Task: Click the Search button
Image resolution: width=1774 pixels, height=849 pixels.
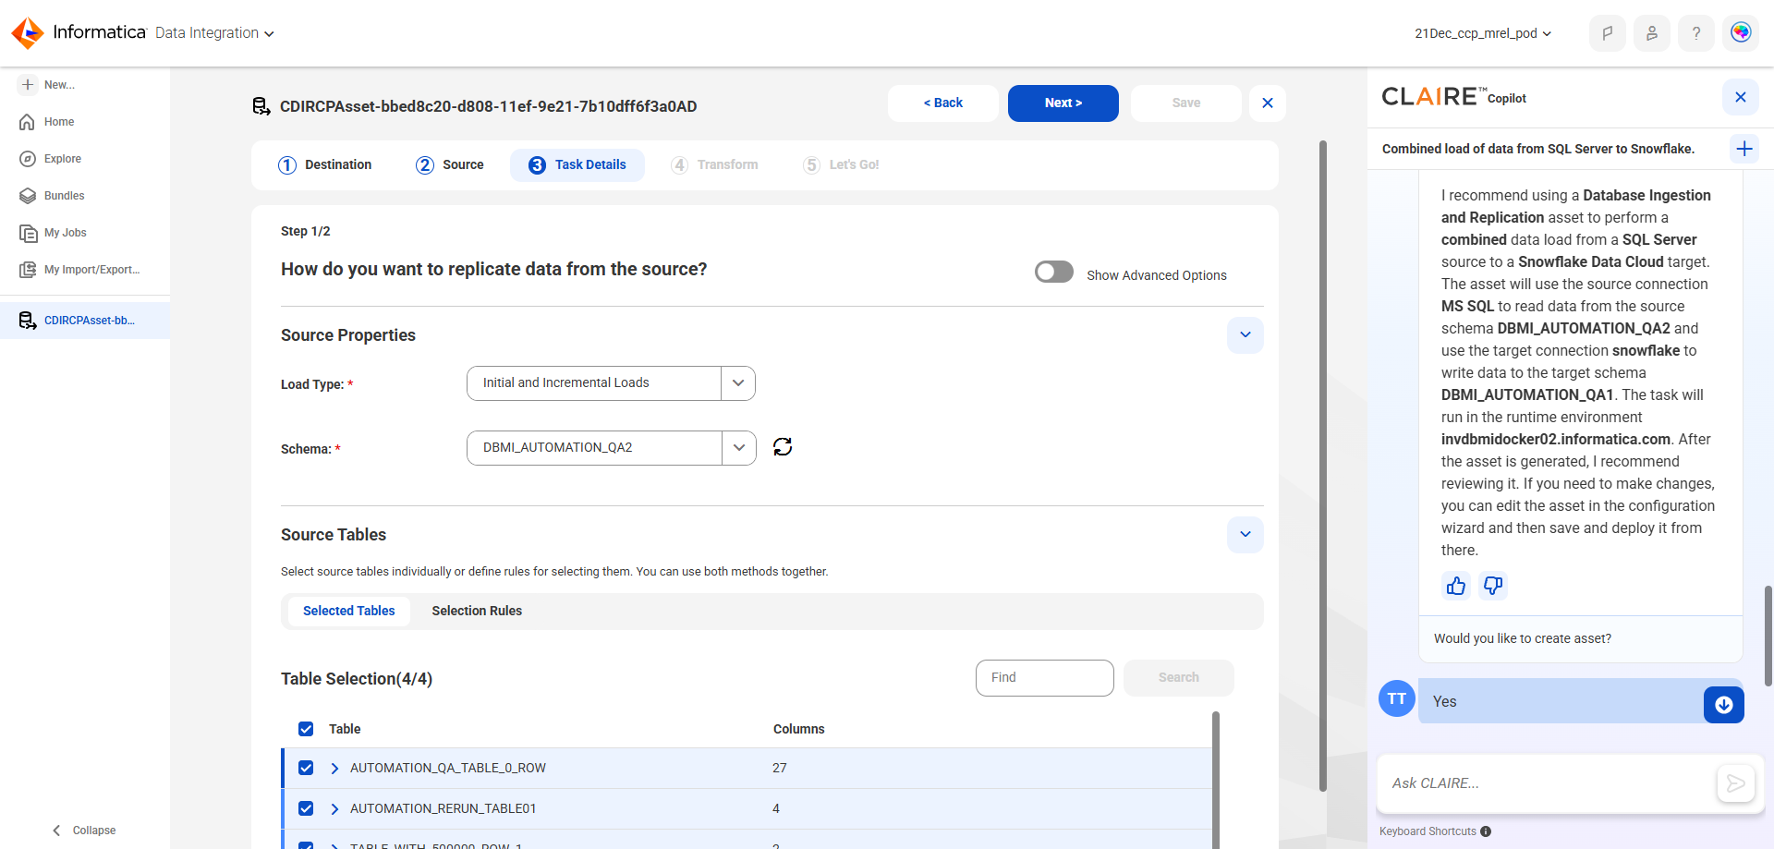Action: pos(1179,678)
